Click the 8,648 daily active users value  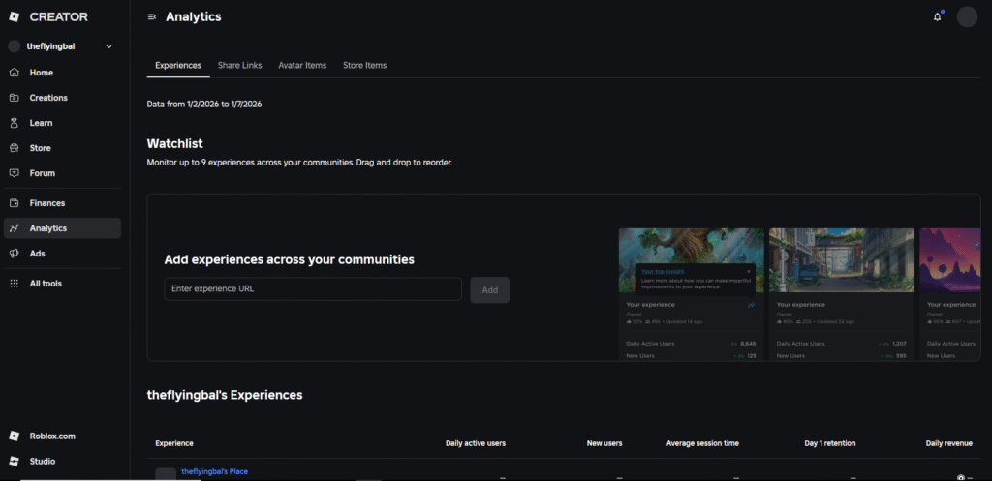pos(748,344)
